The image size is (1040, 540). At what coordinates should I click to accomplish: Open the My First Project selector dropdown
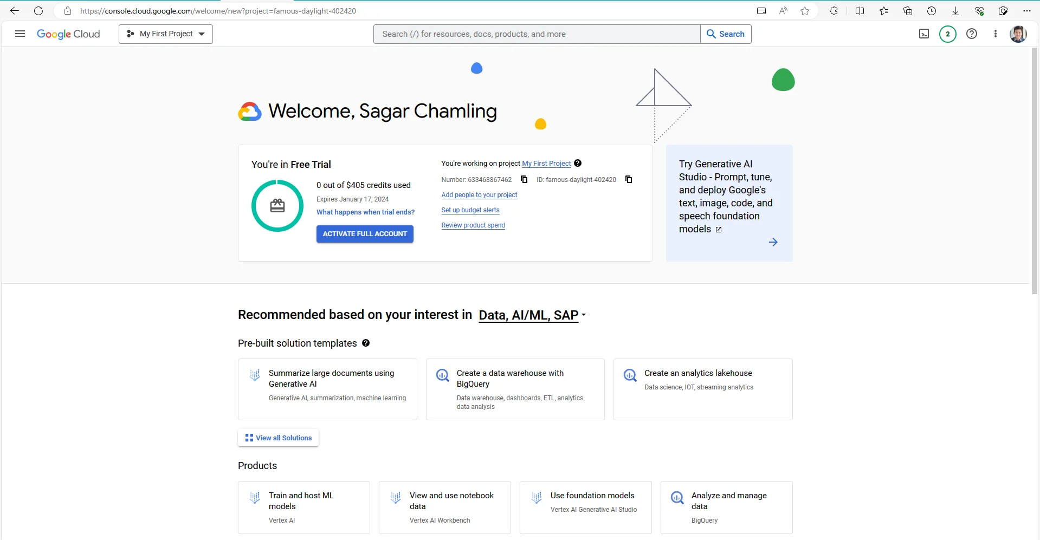166,34
